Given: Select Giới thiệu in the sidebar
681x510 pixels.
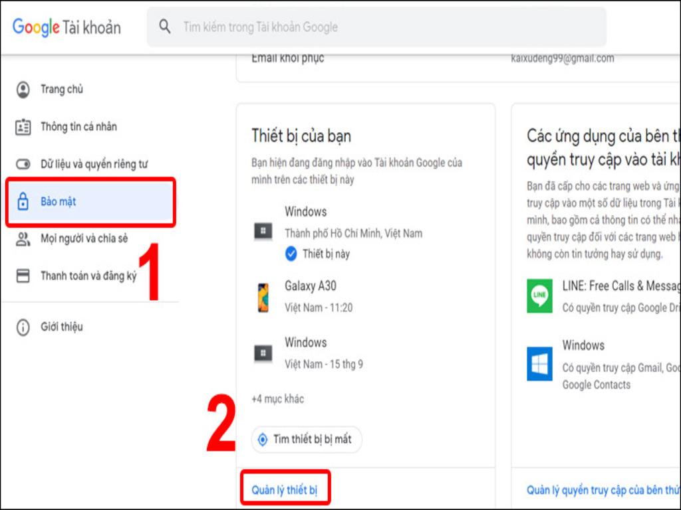Looking at the screenshot, I should point(62,327).
